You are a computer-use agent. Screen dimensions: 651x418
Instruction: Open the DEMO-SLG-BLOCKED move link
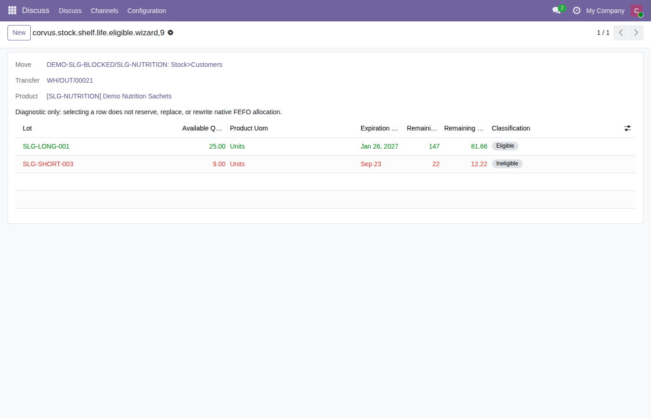(x=134, y=65)
